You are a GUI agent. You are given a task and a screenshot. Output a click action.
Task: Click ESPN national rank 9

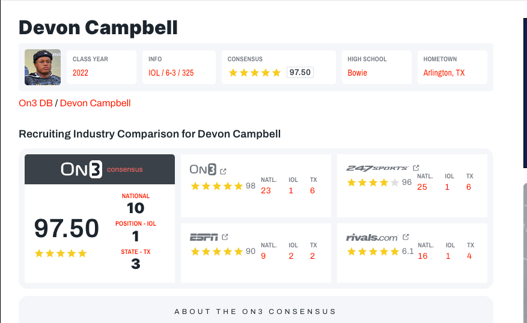(263, 256)
